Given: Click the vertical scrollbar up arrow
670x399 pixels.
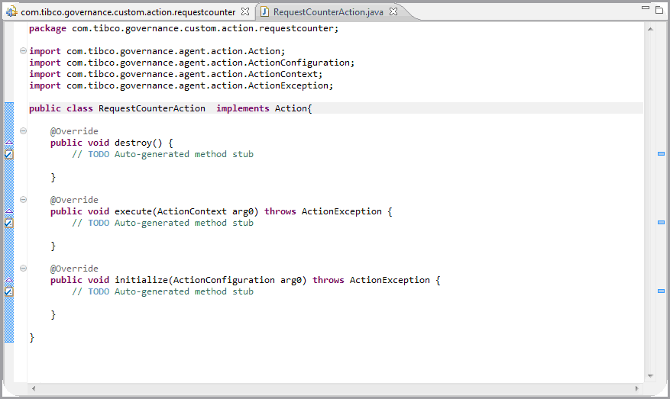Looking at the screenshot, I should [x=650, y=29].
